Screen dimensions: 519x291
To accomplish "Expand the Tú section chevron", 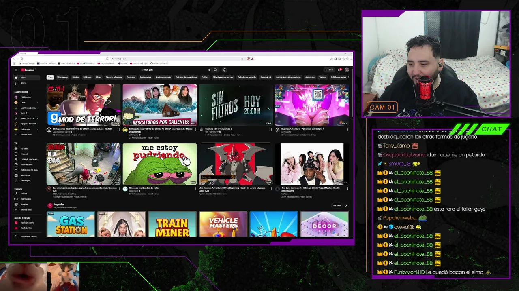I will tap(19, 143).
